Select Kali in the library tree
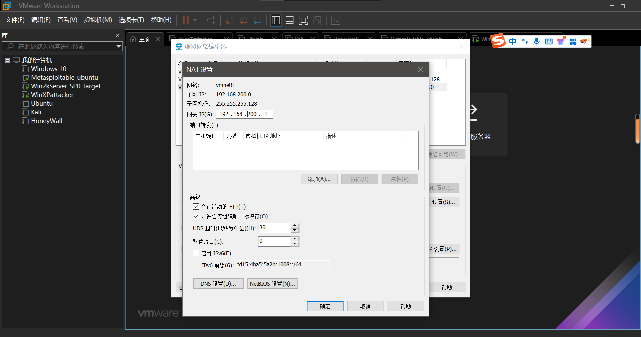 36,112
